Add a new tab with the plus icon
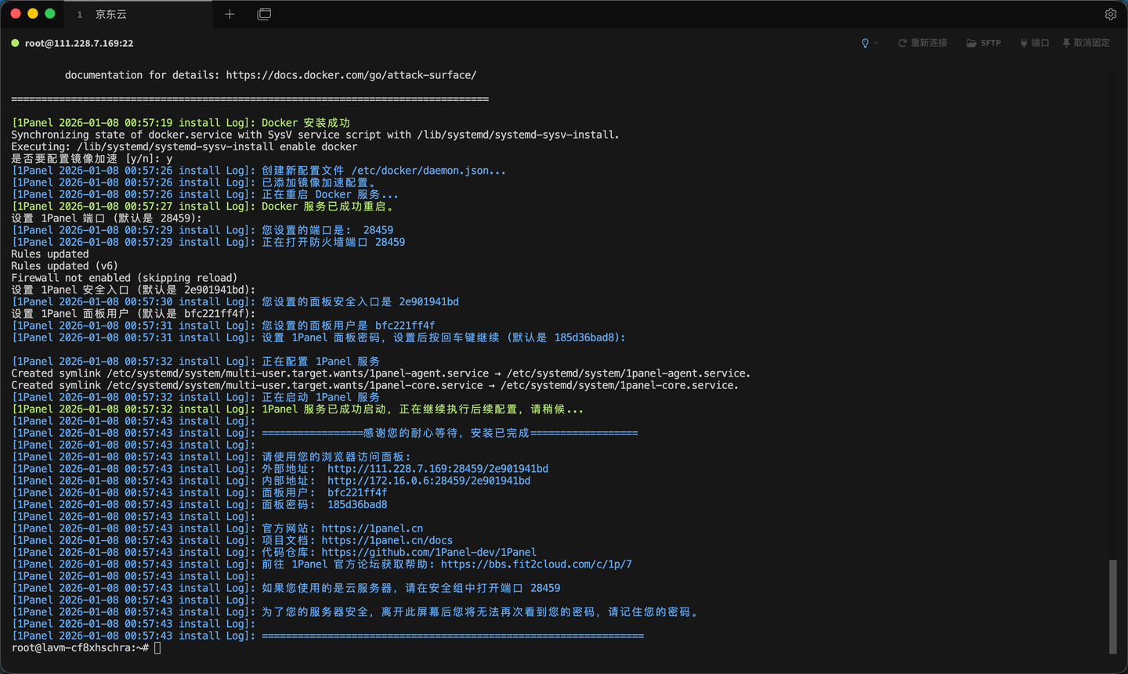Viewport: 1128px width, 674px height. (230, 14)
